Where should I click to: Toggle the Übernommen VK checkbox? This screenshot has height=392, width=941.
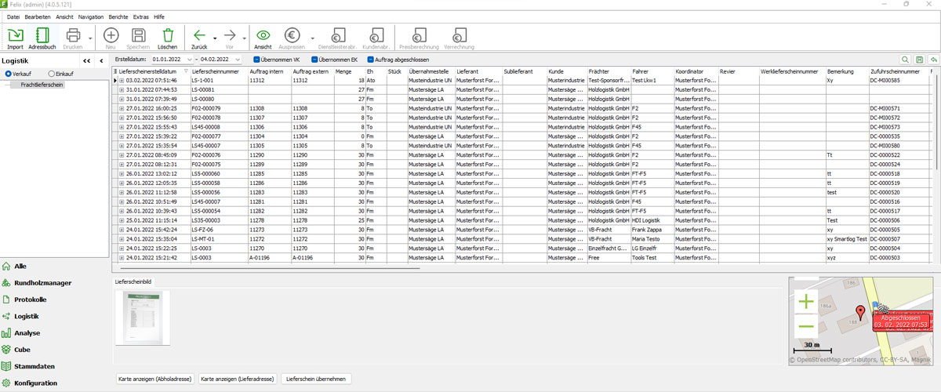click(x=256, y=60)
